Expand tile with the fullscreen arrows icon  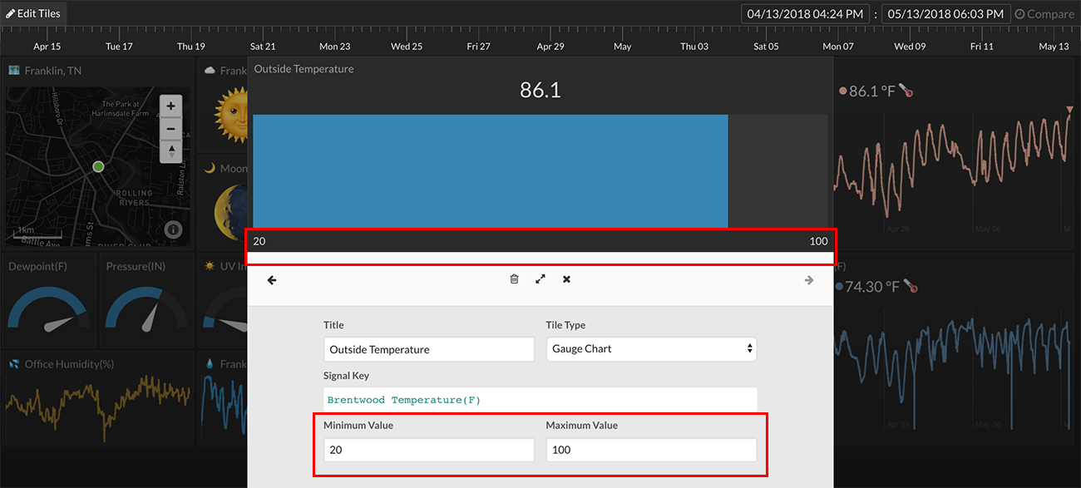pyautogui.click(x=540, y=279)
